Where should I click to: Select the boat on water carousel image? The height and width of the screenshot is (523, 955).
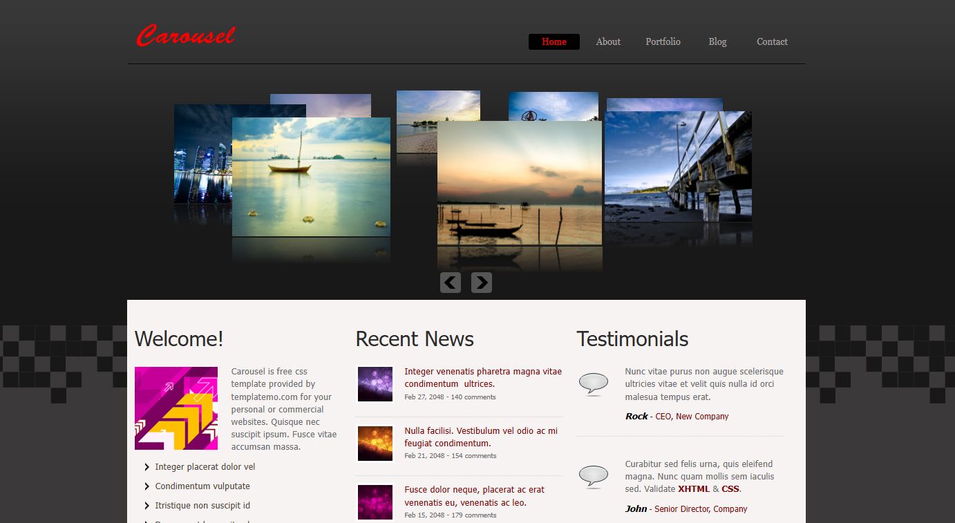(311, 177)
